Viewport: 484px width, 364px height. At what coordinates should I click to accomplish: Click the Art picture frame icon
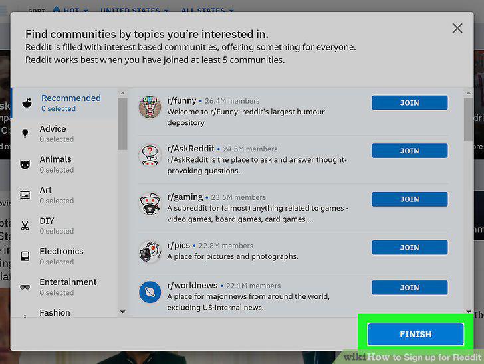coord(25,195)
